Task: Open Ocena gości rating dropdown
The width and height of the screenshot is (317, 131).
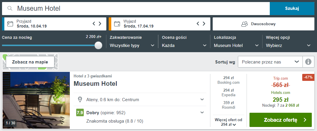Action: 184,45
